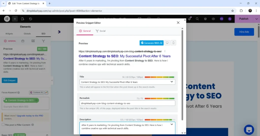Click the Content AI button

coord(36,92)
